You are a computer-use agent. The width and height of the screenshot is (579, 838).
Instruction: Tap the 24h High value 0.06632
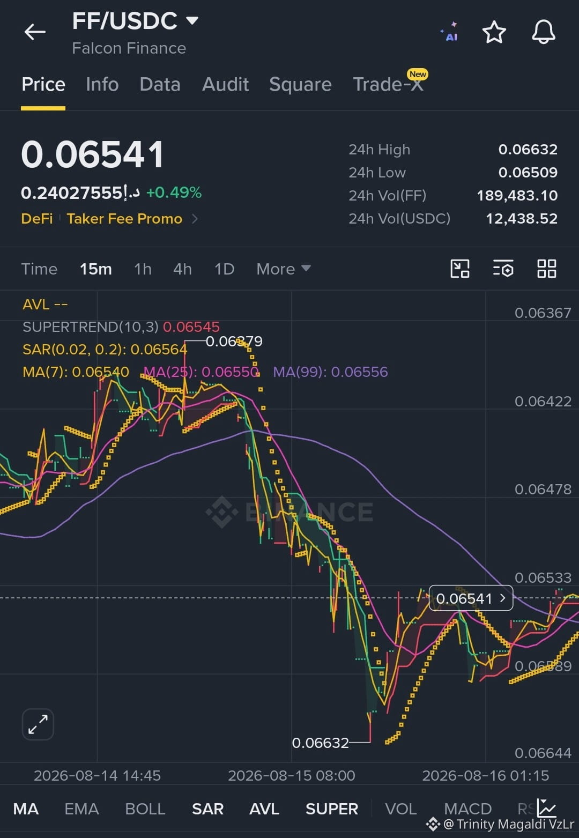click(528, 149)
